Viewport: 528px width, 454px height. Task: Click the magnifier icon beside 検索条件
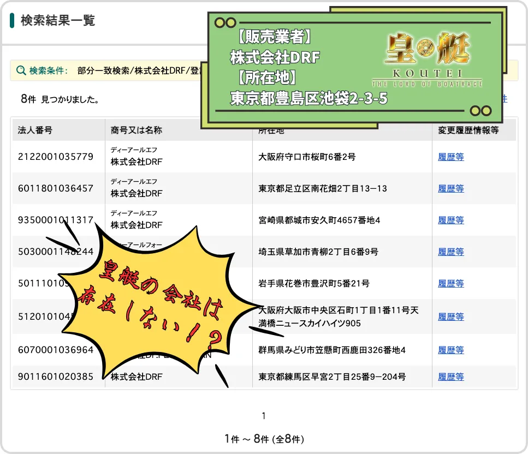coord(21,70)
